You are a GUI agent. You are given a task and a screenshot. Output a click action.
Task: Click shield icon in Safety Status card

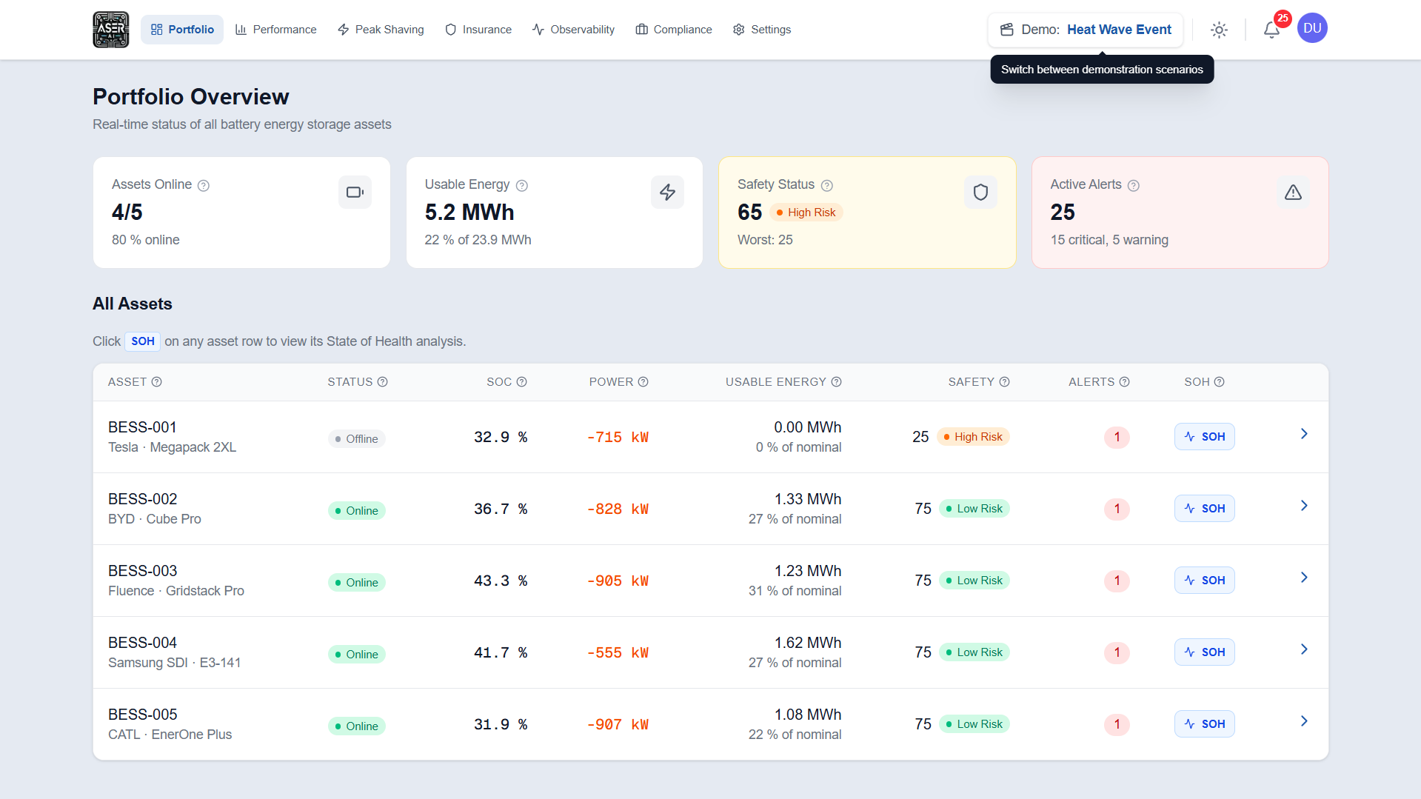click(x=981, y=193)
